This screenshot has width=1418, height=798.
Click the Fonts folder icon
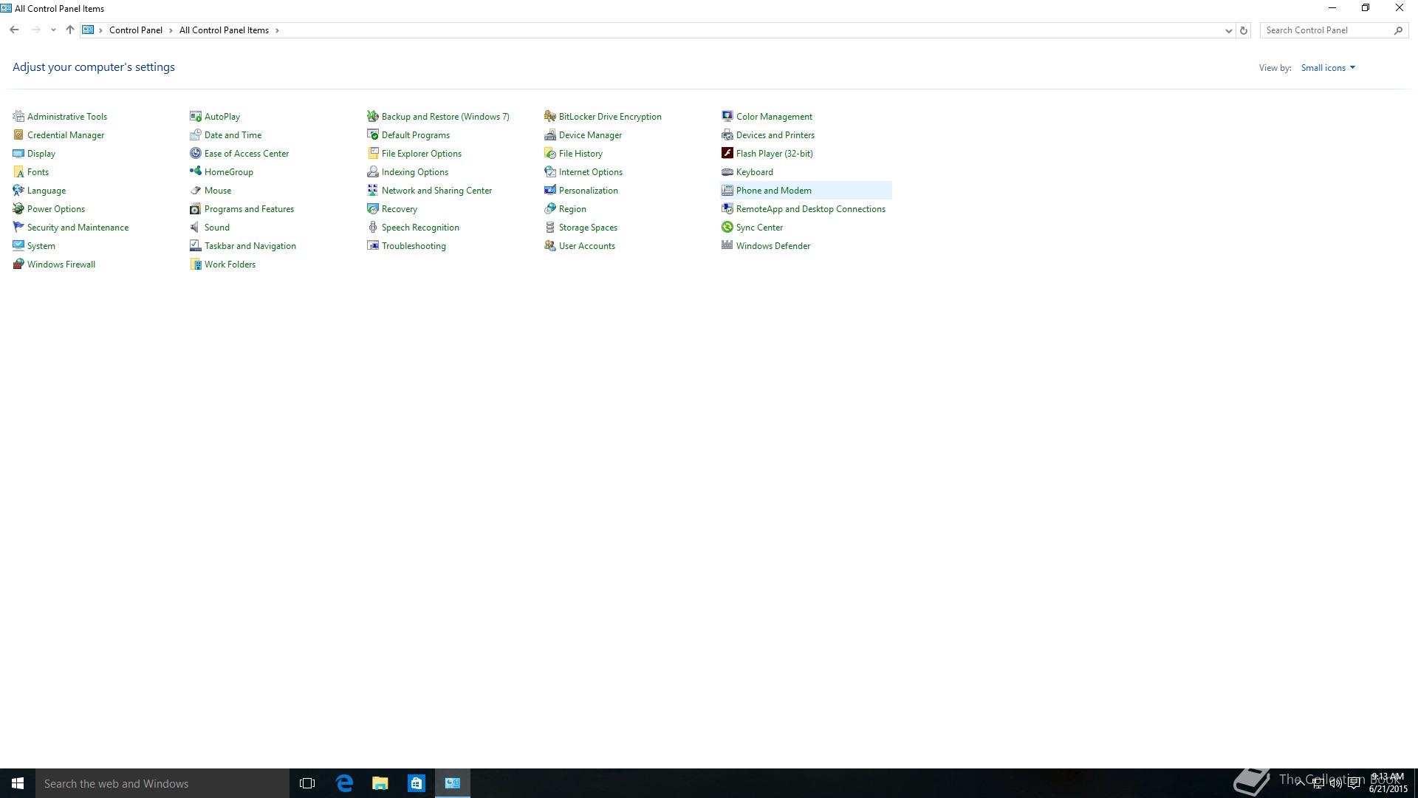pyautogui.click(x=18, y=171)
